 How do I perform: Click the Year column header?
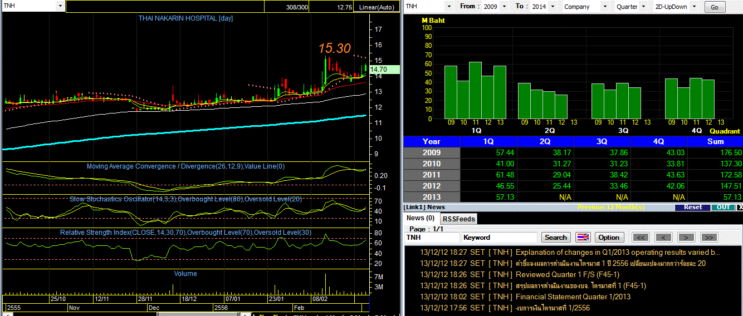(432, 141)
